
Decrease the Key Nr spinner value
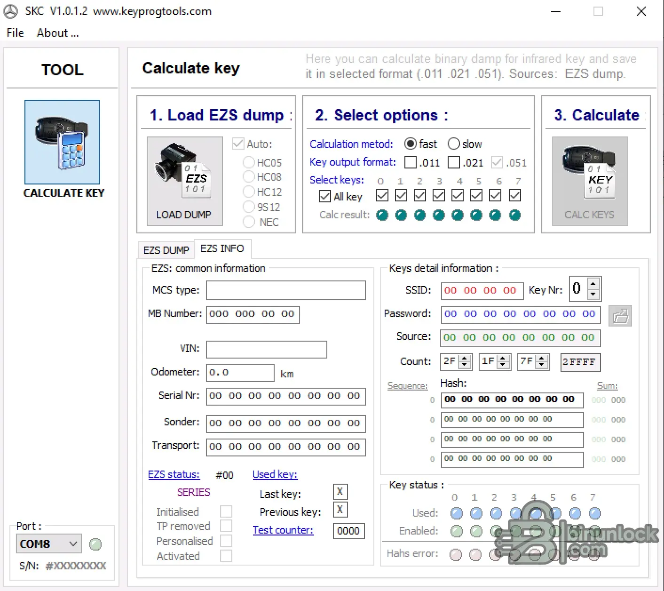(x=593, y=294)
